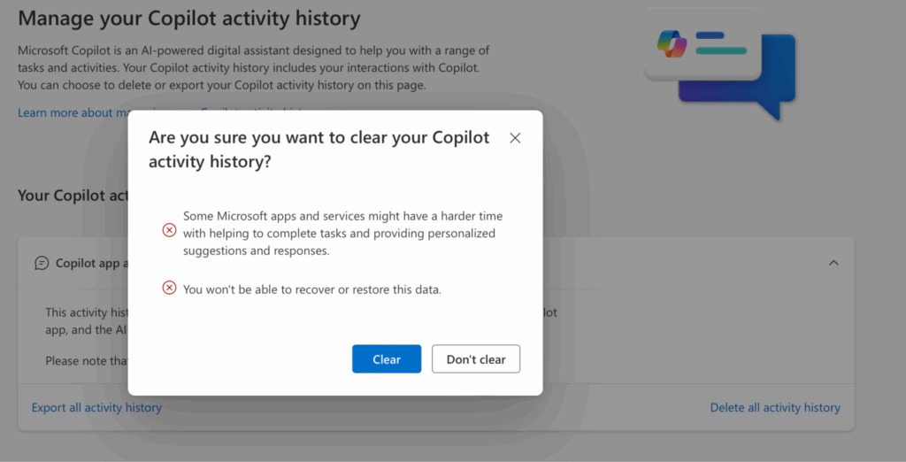The height and width of the screenshot is (462, 906).
Task: Click the dialog title asking to clear history
Action: [x=319, y=150]
